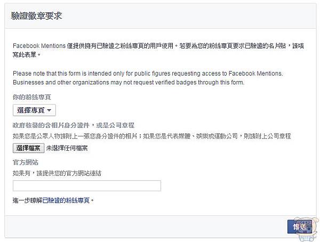Click the 驗證徽章要求 form heading
The image size is (320, 242).
(x=36, y=16)
